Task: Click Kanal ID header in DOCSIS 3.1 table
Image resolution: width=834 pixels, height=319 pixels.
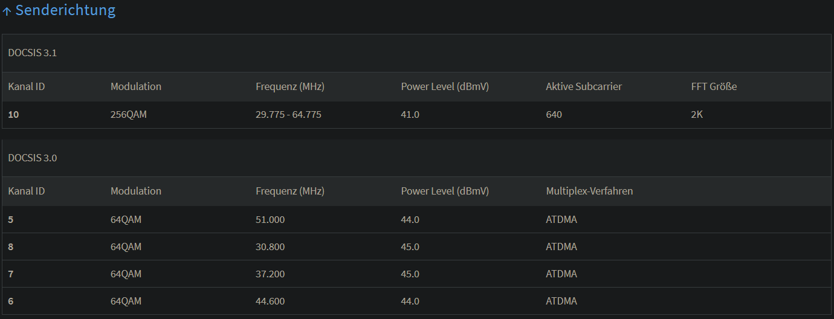Action: click(x=27, y=86)
